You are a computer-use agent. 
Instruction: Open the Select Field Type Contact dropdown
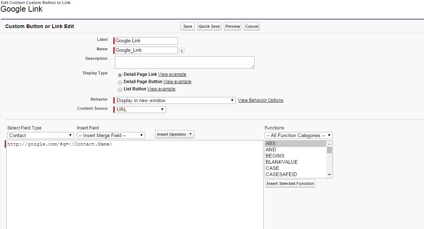pos(40,135)
